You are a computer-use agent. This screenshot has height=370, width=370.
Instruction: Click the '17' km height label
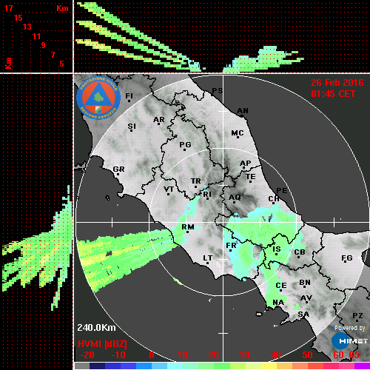point(8,8)
